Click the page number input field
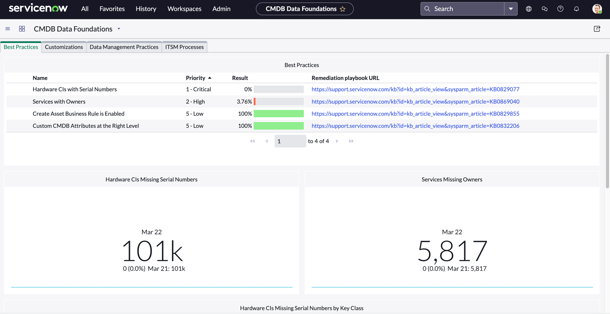Image resolution: width=610 pixels, height=314 pixels. pyautogui.click(x=290, y=141)
